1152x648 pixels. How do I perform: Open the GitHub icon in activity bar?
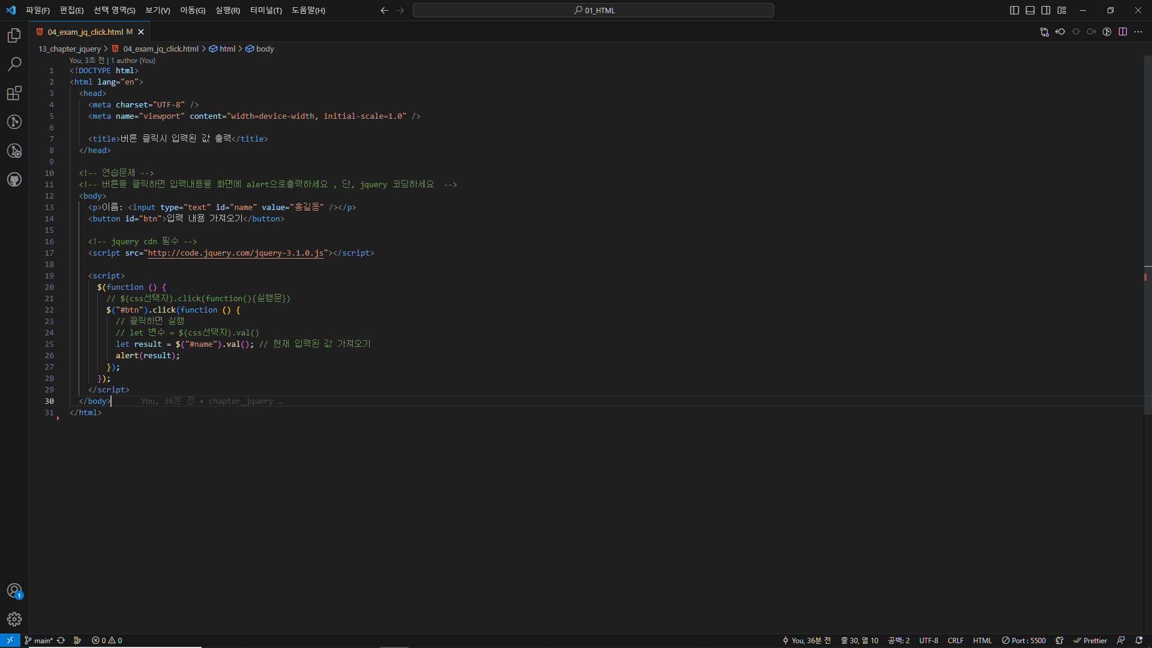click(14, 179)
